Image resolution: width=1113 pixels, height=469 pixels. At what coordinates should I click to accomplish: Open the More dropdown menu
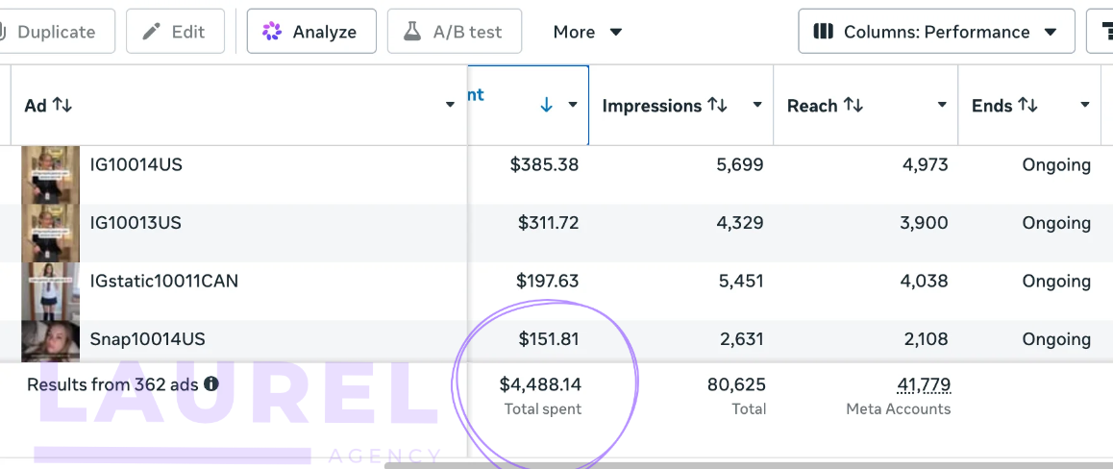[587, 32]
